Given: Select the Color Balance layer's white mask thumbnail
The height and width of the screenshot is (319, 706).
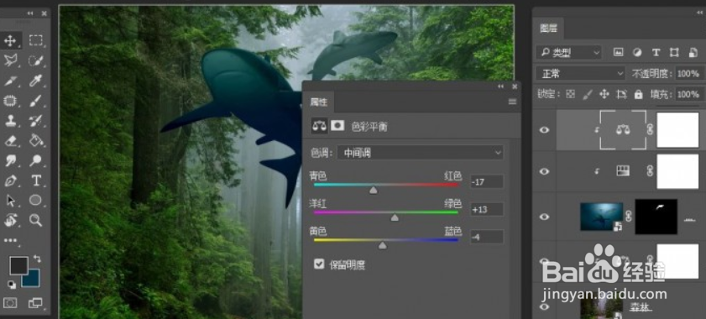Looking at the screenshot, I should (x=677, y=130).
